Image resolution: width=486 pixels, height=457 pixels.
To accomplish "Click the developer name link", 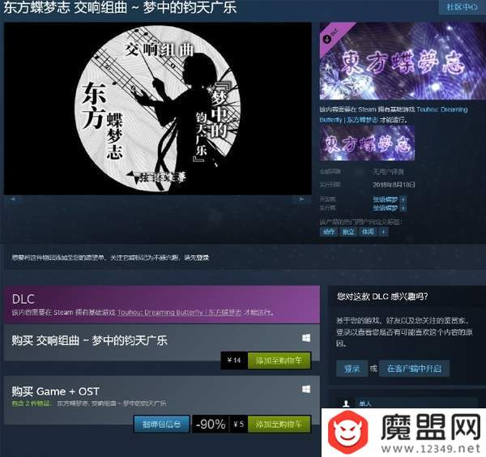I will (385, 199).
